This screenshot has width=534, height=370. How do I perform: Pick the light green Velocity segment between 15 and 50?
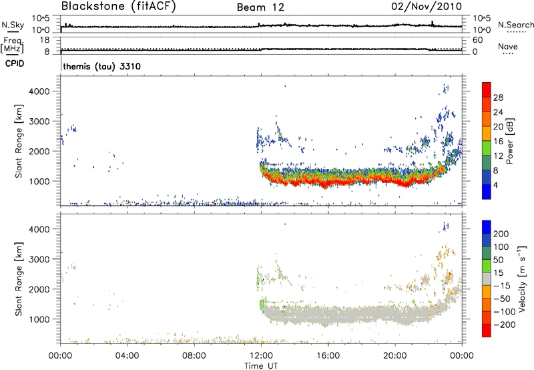click(487, 266)
